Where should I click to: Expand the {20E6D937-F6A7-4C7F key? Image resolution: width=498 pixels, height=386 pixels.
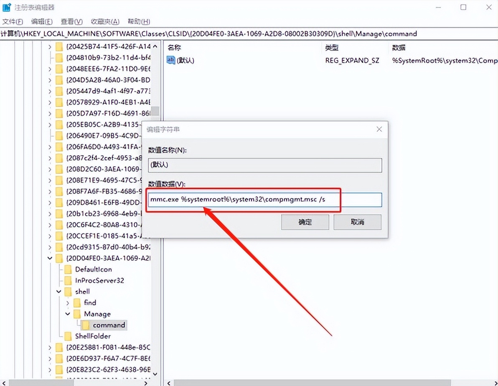(50, 359)
